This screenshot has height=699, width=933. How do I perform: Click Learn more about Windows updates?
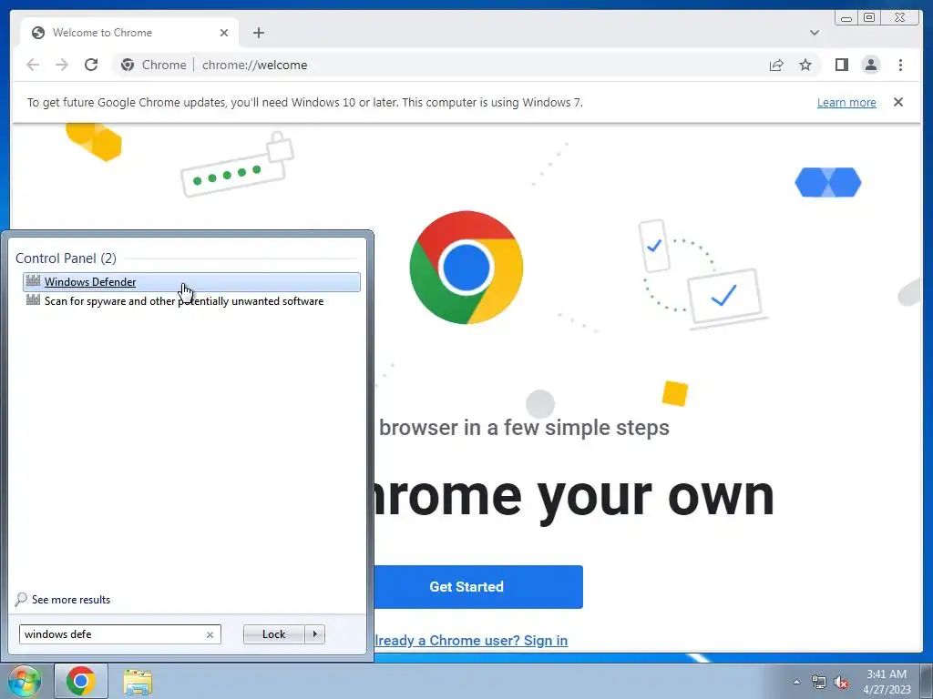pos(846,102)
